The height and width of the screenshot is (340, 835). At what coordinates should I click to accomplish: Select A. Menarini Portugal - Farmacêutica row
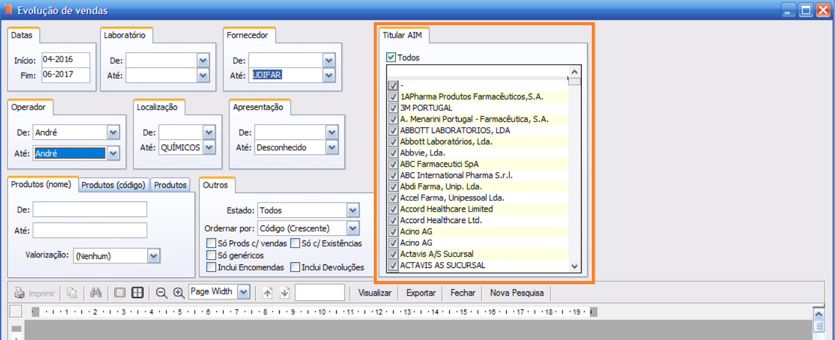coord(477,119)
